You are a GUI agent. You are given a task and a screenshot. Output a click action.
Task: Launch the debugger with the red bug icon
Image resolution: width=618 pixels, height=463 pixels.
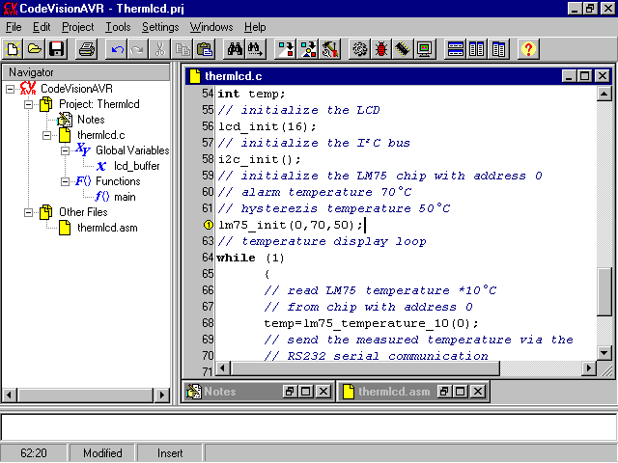click(x=381, y=49)
